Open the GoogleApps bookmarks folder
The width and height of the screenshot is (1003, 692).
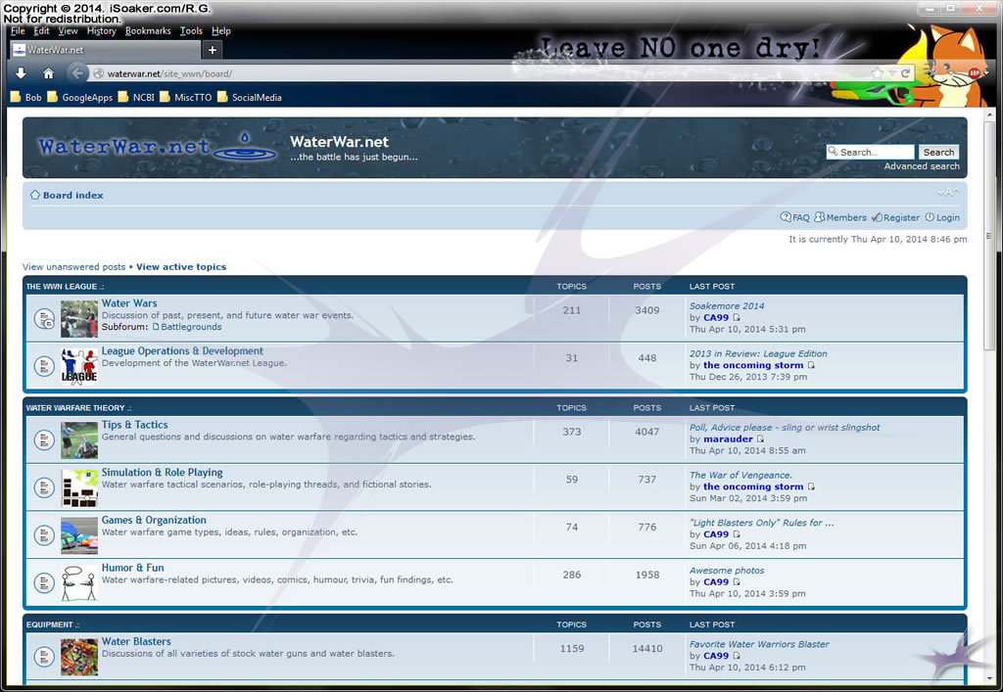pos(80,97)
